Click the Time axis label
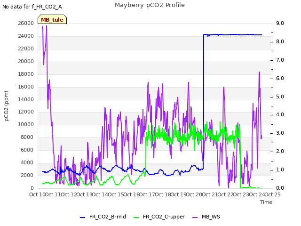 click(x=266, y=202)
